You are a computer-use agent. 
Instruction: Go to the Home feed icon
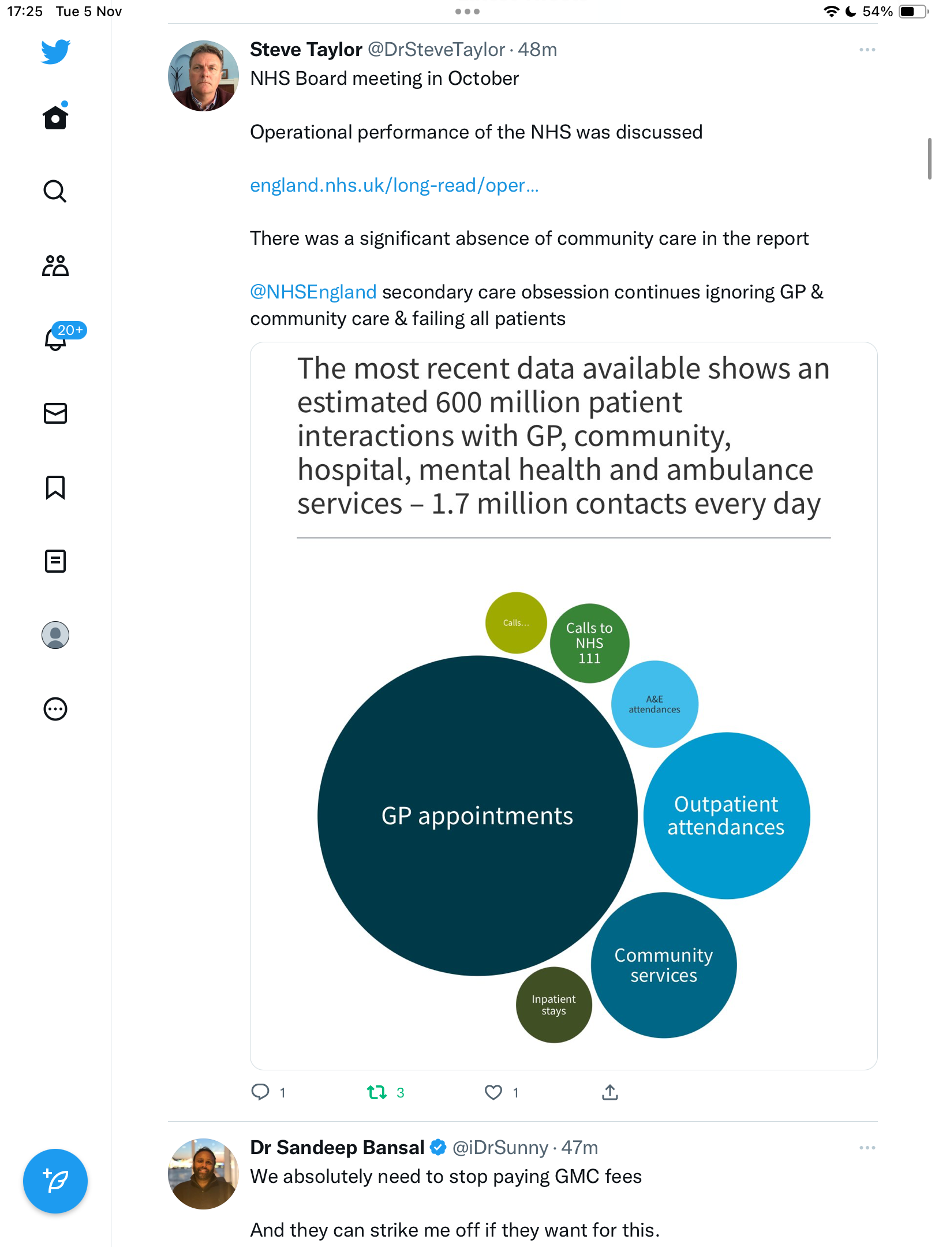tap(55, 116)
